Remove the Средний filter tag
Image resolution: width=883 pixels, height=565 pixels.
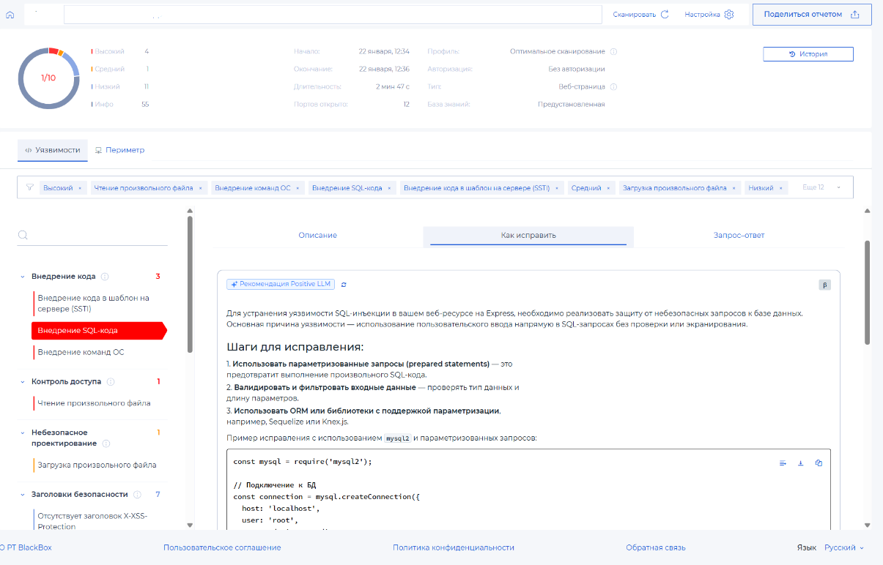[x=609, y=188]
